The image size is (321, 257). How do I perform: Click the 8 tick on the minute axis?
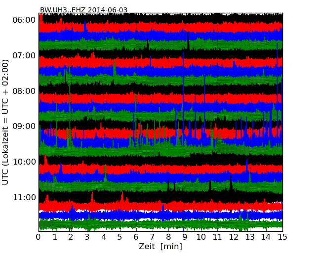pyautogui.click(x=168, y=237)
